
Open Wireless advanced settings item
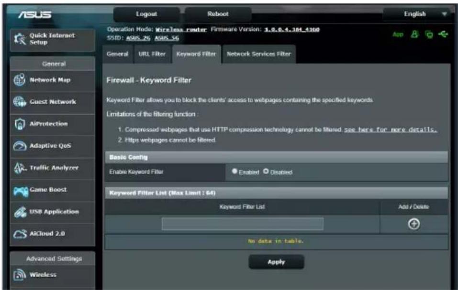[53, 275]
